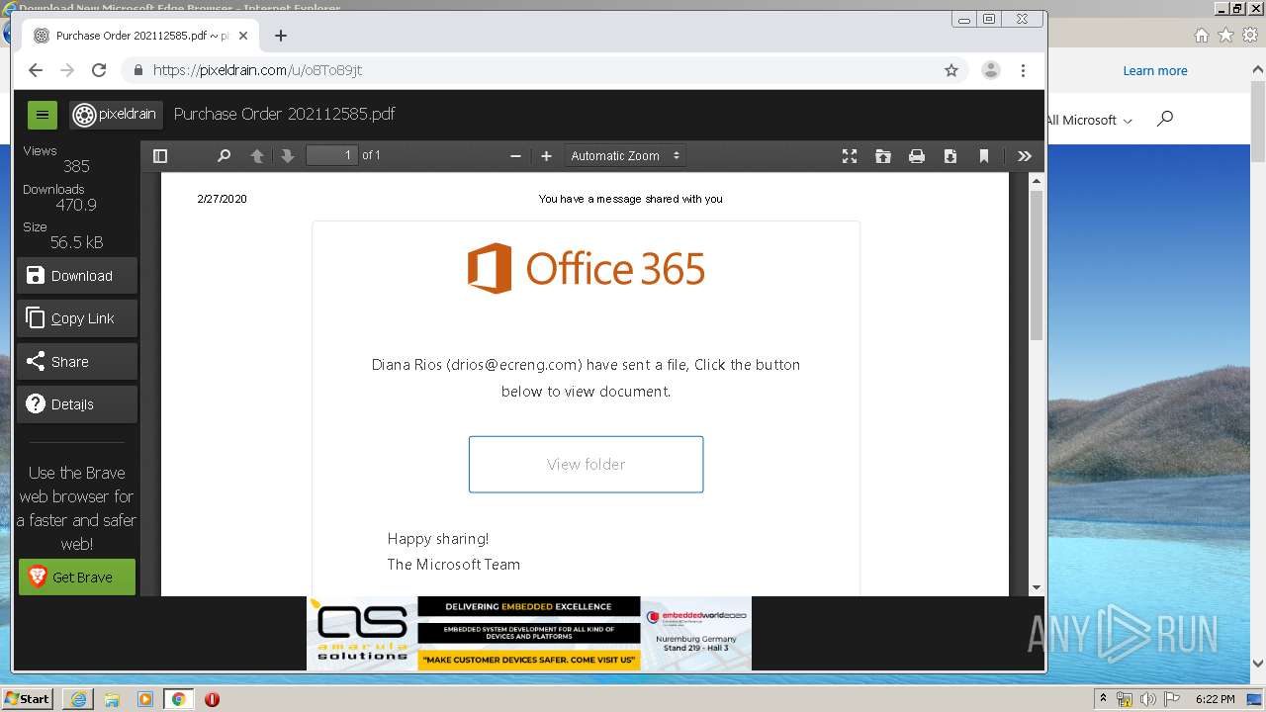This screenshot has width=1266, height=712.
Task: Close the Purchase Order tab
Action: pyautogui.click(x=243, y=36)
